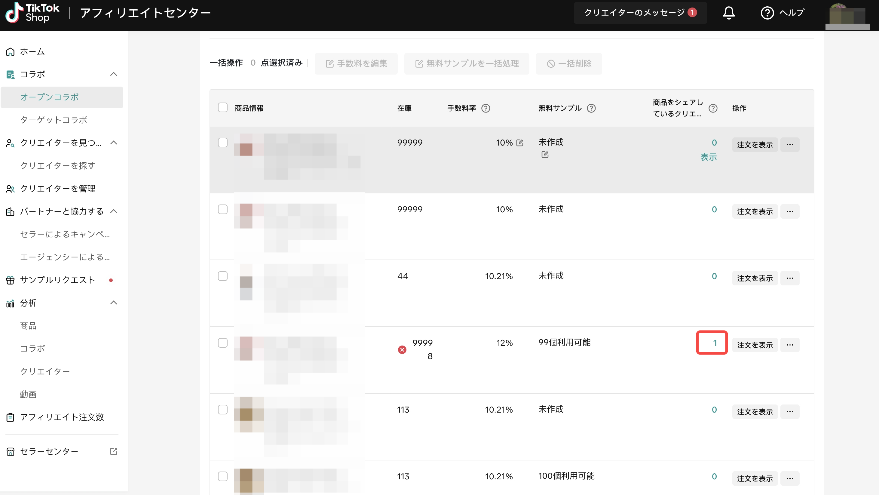Viewport: 879px width, 495px height.
Task: Open 商品 under 分析
Action: coord(28,326)
